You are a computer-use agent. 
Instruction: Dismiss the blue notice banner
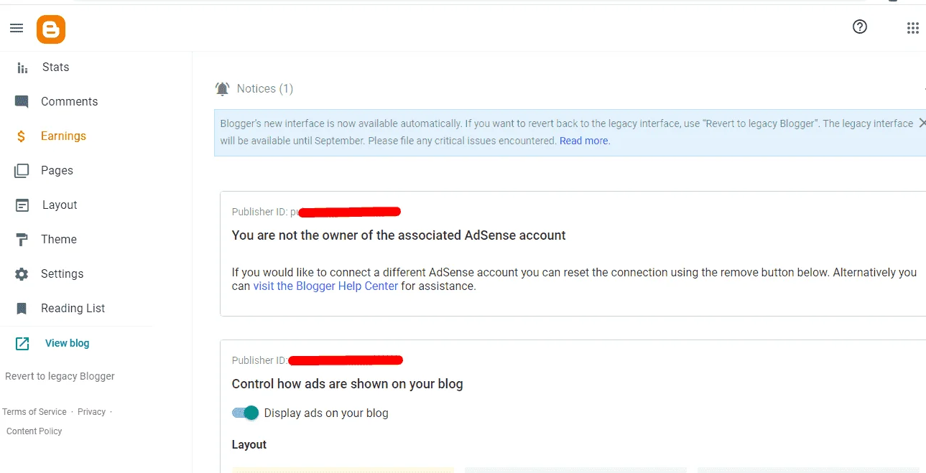pos(922,123)
